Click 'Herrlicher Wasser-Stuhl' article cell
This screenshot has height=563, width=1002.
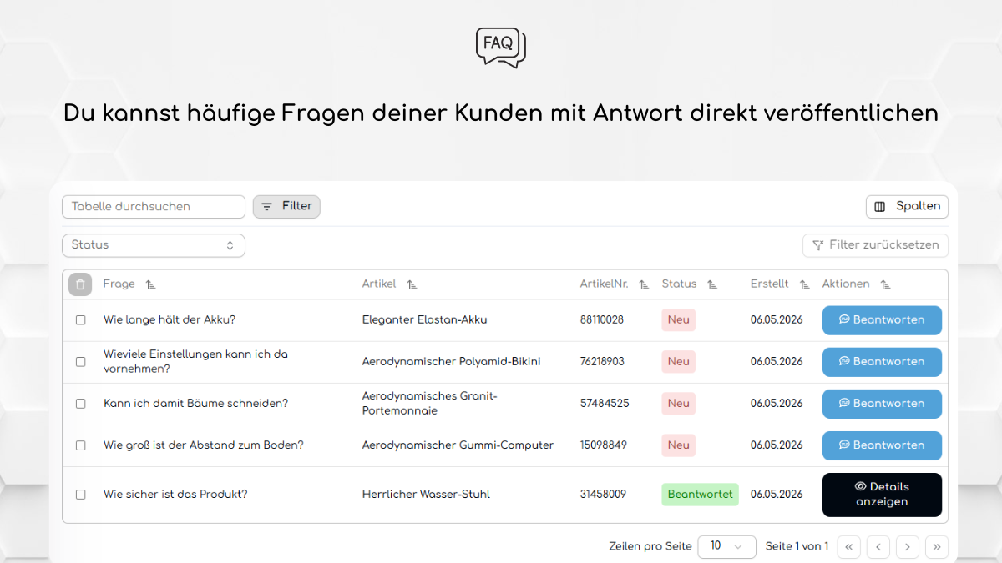(426, 495)
